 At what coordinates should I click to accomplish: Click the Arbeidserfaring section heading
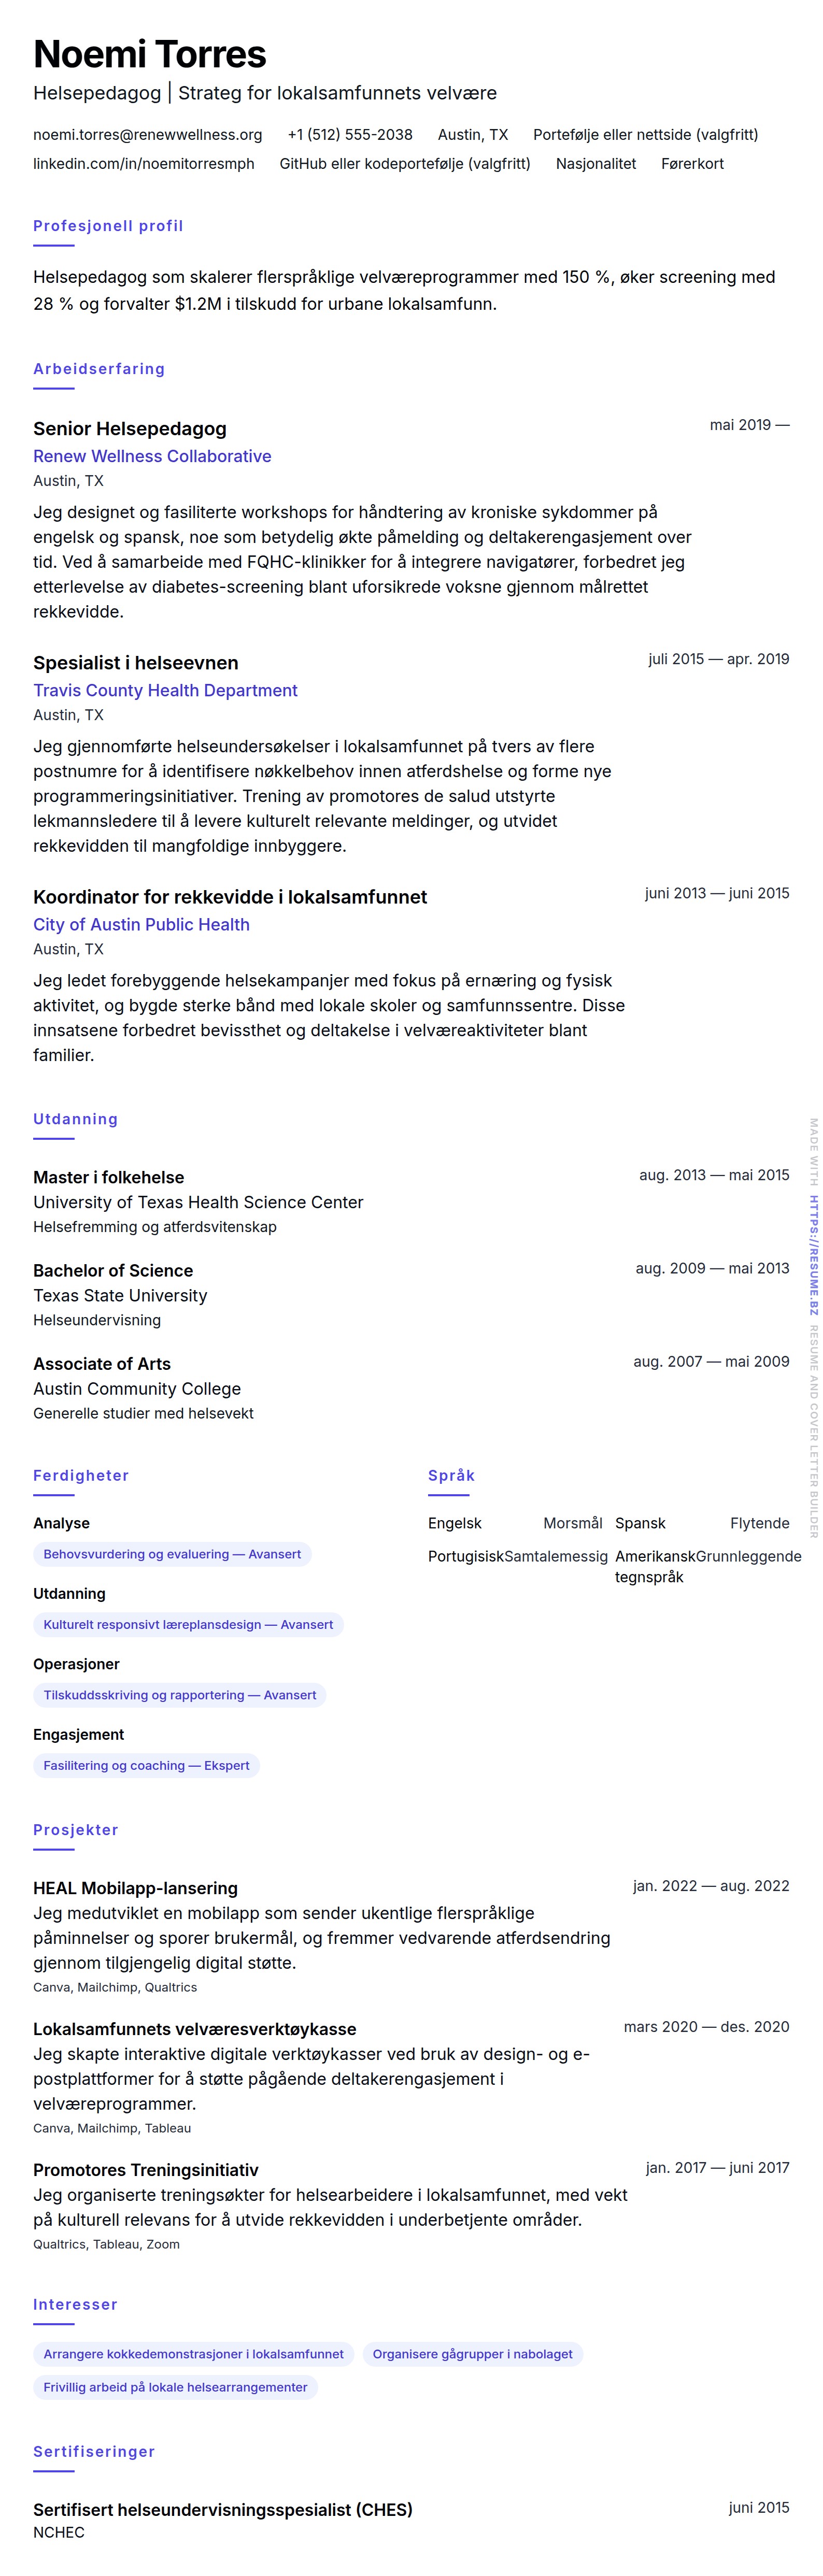pos(99,369)
